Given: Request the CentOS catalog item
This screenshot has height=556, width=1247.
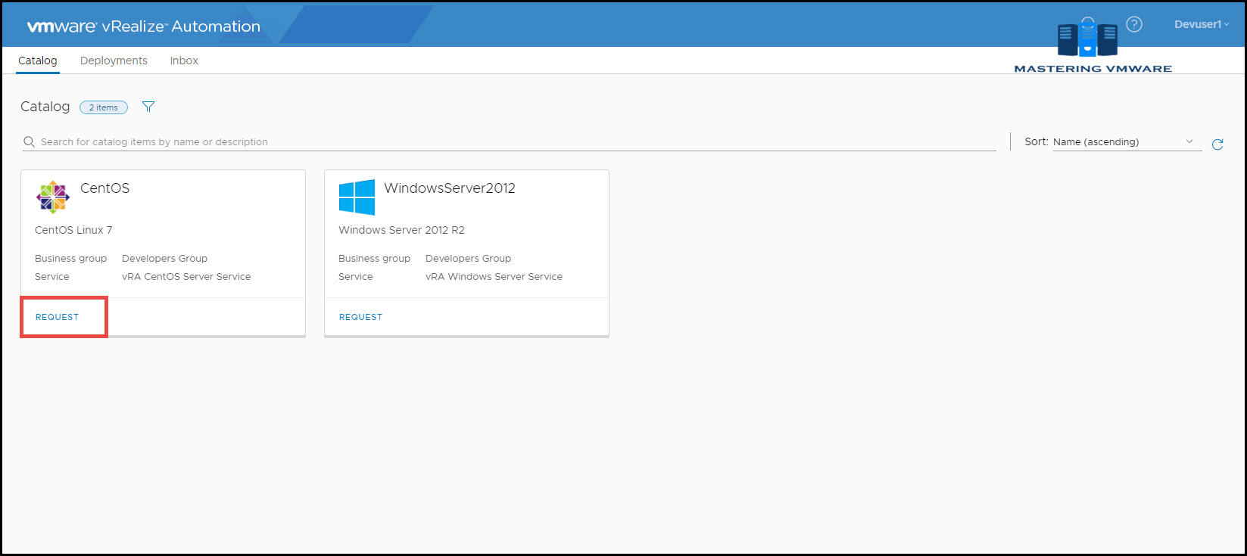Looking at the screenshot, I should (57, 317).
